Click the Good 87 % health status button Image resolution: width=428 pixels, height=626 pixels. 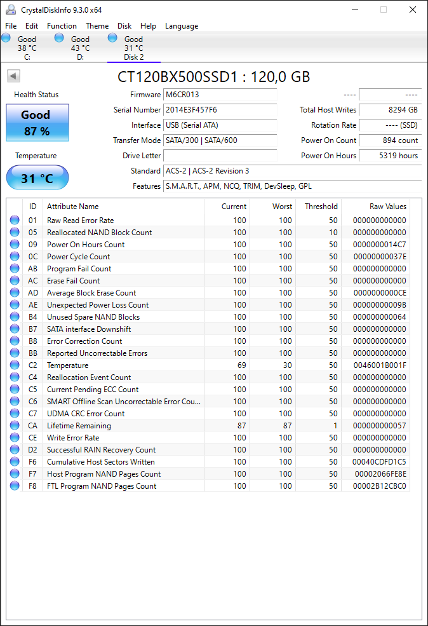tap(37, 123)
